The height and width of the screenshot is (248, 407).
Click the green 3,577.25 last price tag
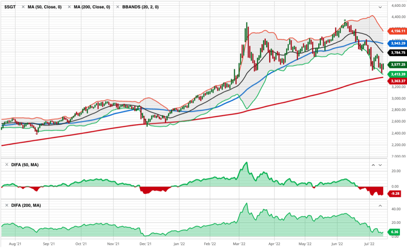[x=398, y=64]
